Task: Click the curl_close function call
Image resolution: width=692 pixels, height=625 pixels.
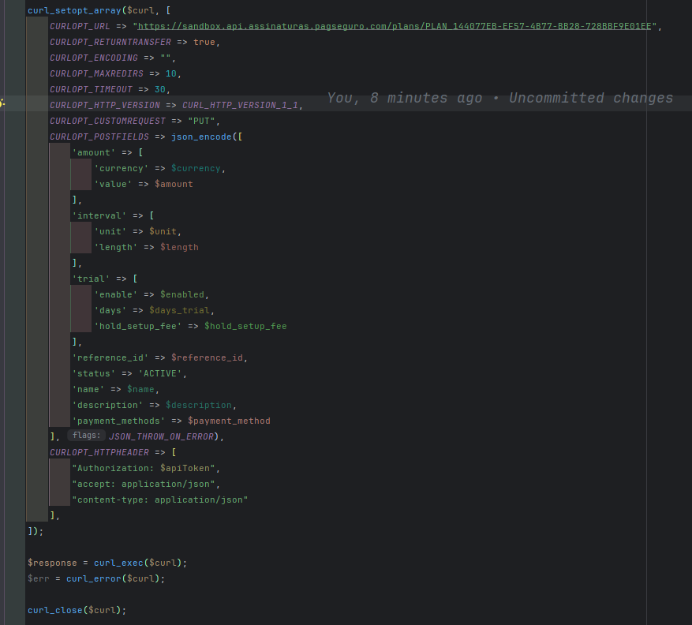Action: pos(55,610)
